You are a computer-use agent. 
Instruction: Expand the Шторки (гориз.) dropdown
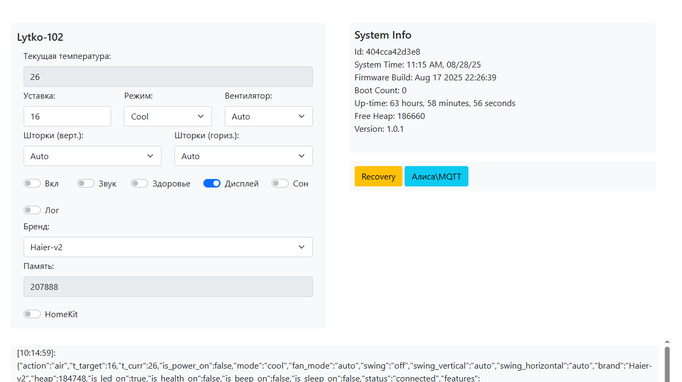point(243,156)
